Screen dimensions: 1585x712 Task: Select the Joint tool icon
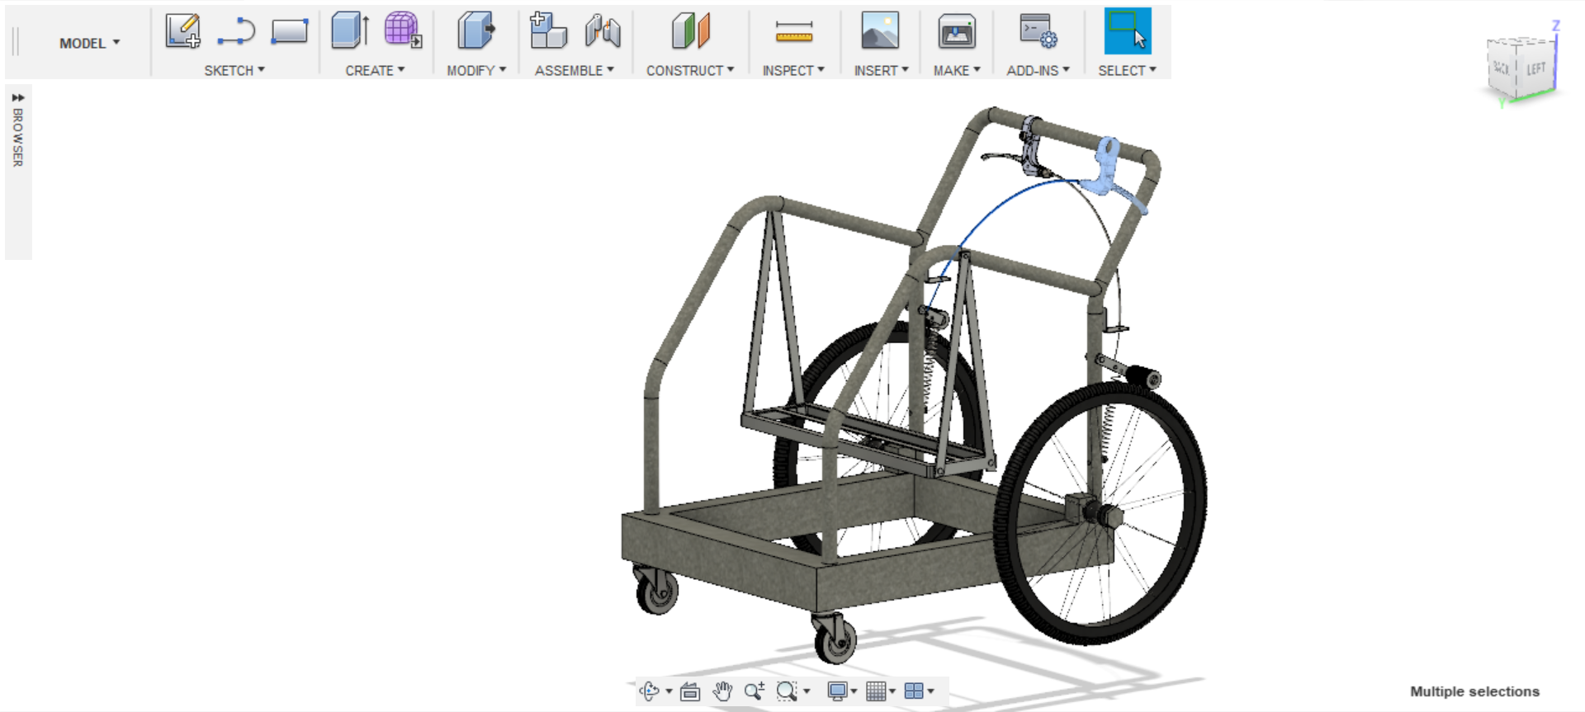point(603,31)
